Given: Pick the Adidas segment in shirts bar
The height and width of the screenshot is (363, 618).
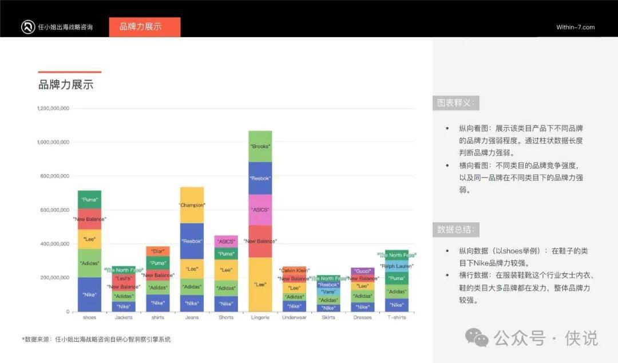Looking at the screenshot, I should [158, 287].
